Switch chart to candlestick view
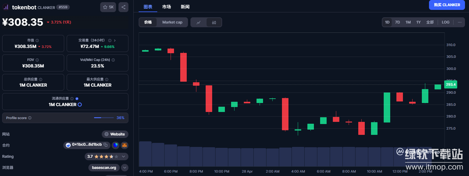469x176 pixels. pos(214,22)
